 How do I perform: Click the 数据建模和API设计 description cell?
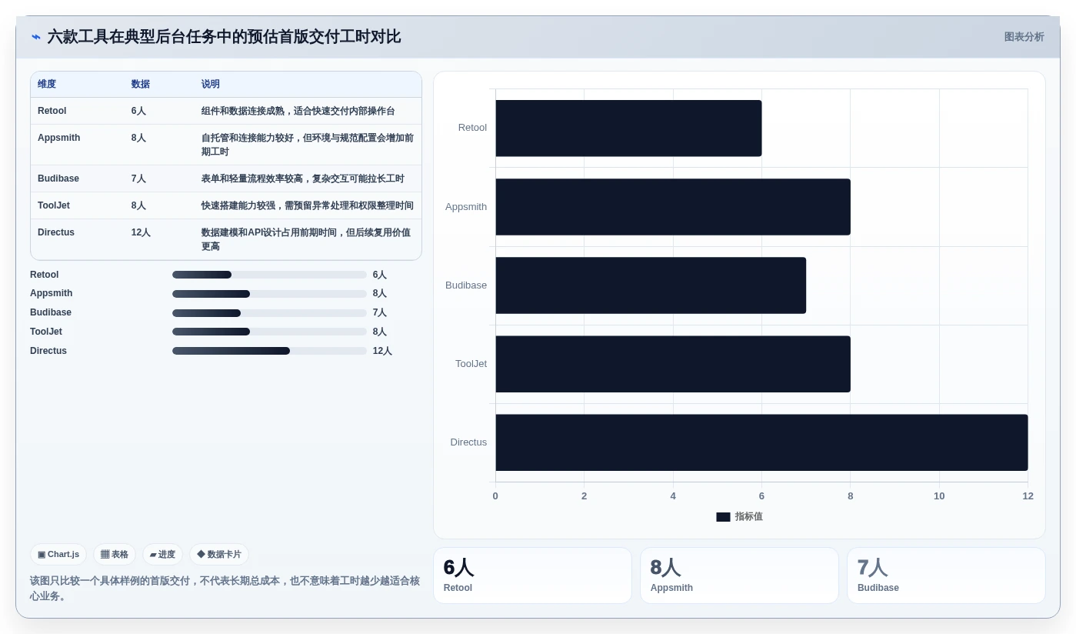point(308,239)
